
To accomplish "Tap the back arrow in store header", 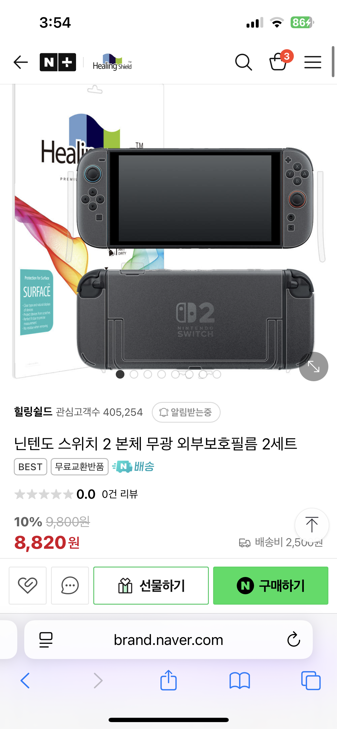I will point(21,62).
